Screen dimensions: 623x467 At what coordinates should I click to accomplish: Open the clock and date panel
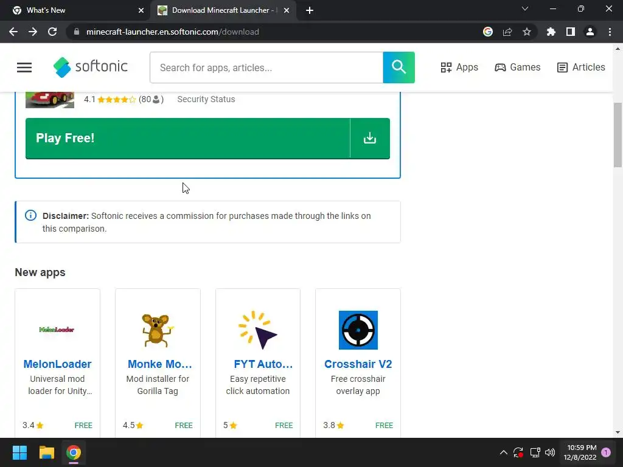[x=580, y=452]
